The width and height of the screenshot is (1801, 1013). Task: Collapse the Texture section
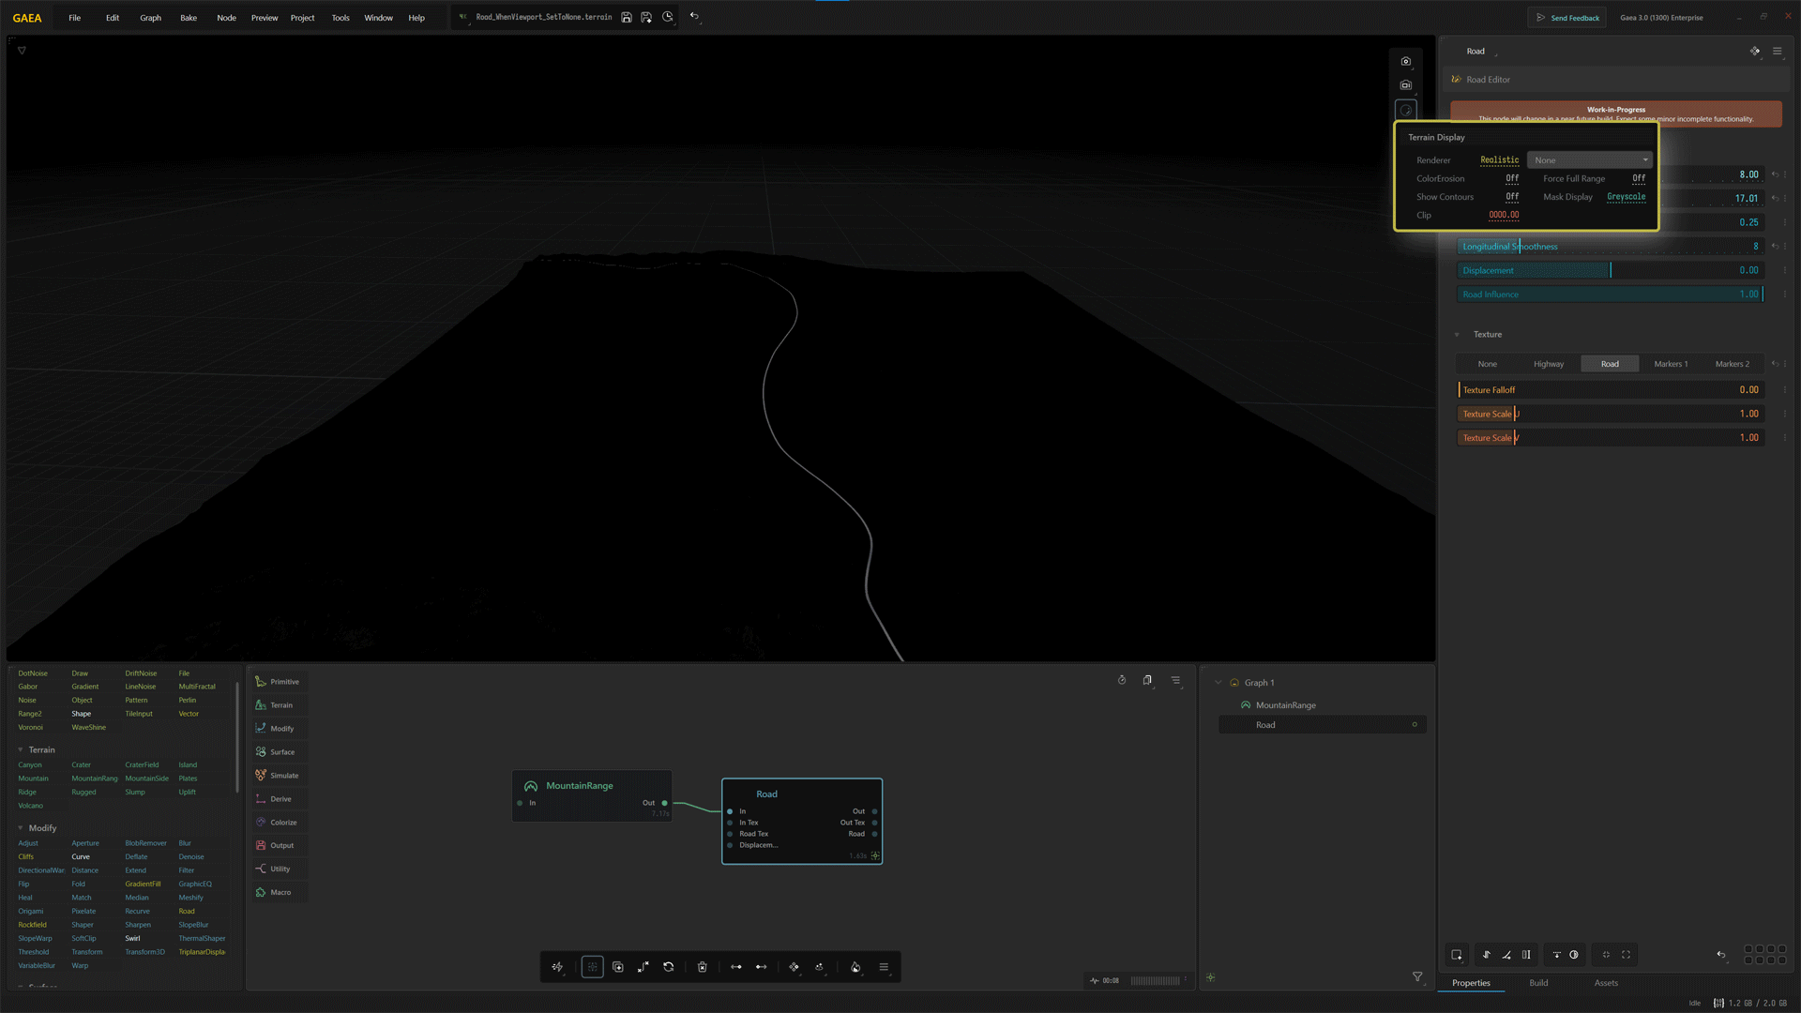(1457, 335)
